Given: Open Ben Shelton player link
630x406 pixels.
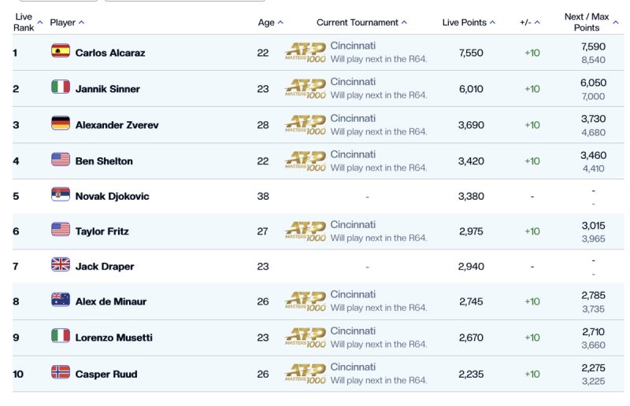Looking at the screenshot, I should click(104, 161).
